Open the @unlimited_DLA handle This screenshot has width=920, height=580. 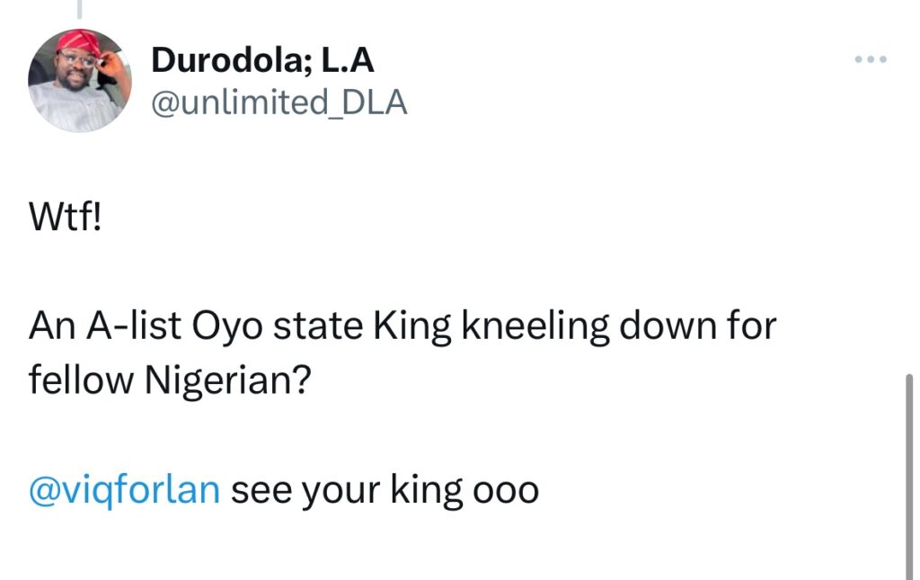[x=279, y=103]
